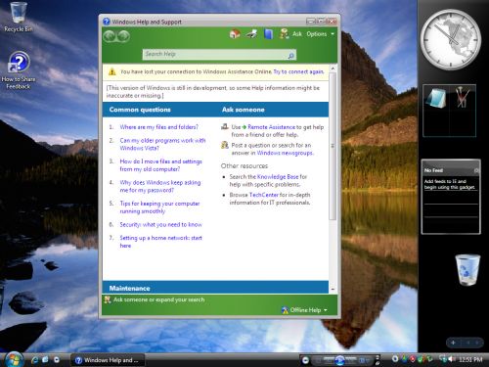489x367 pixels.
Task: Click the Start orb button
Action: point(14,359)
